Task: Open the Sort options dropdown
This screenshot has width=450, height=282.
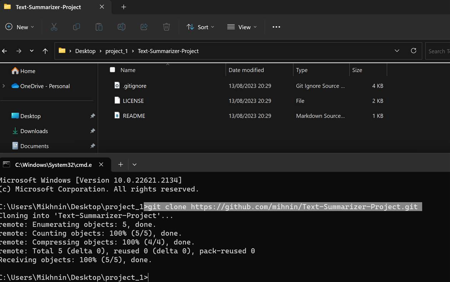Action: (200, 27)
